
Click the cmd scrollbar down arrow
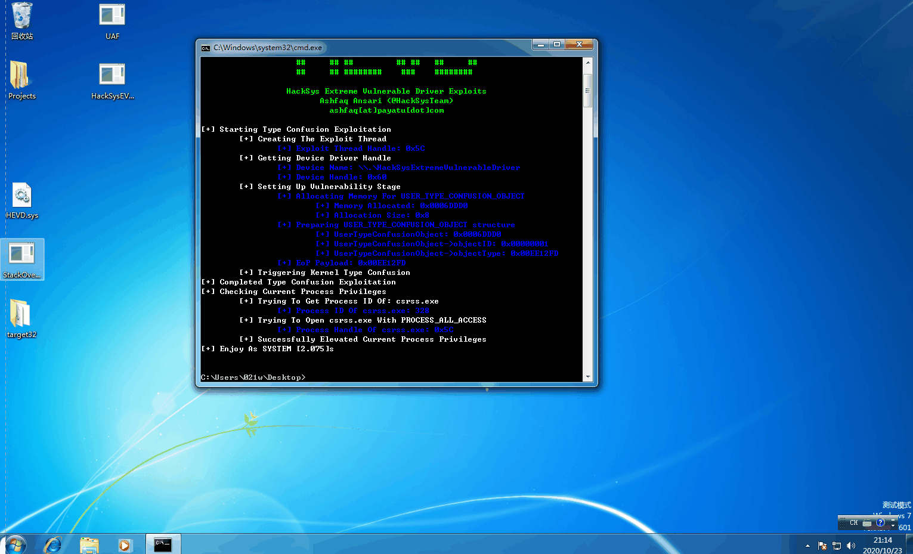(588, 377)
